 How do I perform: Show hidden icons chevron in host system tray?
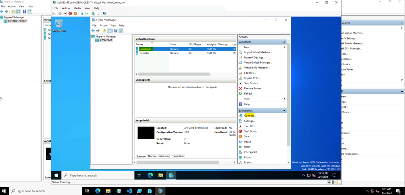pos(367,191)
